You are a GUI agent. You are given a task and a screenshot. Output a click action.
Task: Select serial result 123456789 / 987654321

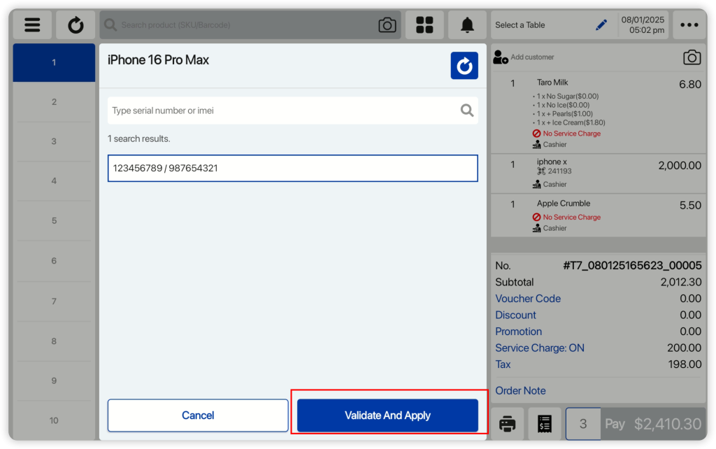pyautogui.click(x=292, y=168)
